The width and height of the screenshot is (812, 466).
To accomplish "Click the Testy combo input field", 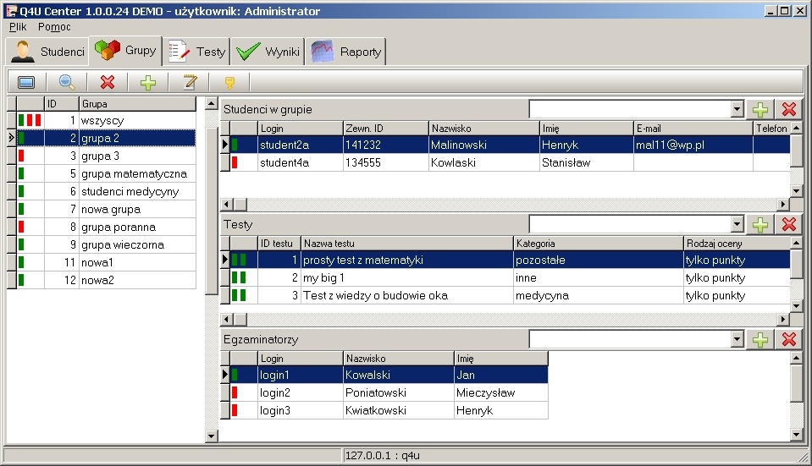I will click(x=630, y=224).
